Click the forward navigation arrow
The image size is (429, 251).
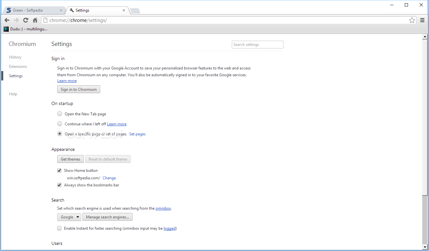click(x=16, y=20)
